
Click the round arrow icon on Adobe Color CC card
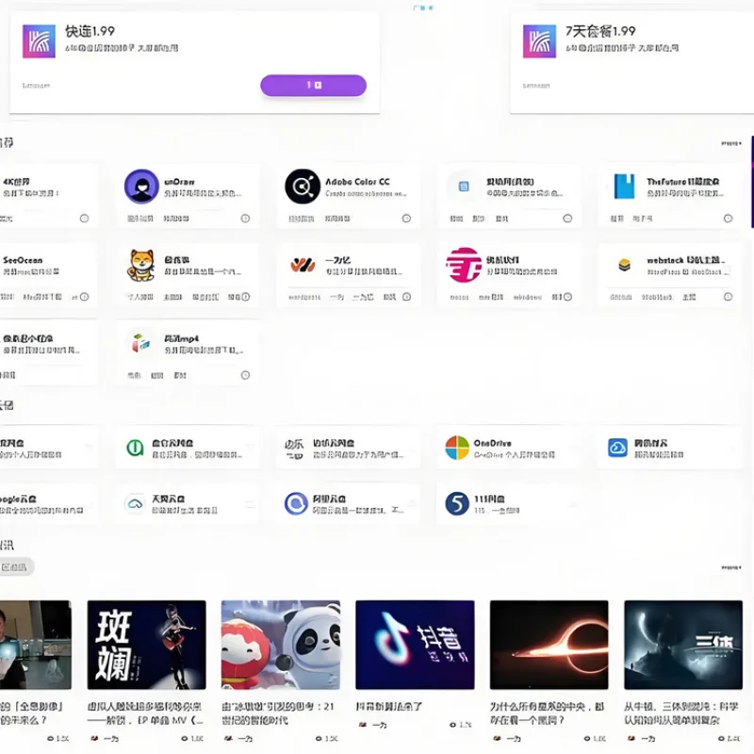[x=406, y=219]
